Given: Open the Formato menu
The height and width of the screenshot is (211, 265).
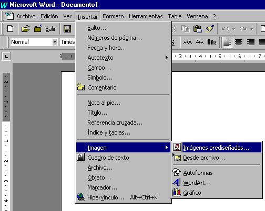Looking at the screenshot, I should [113, 16].
